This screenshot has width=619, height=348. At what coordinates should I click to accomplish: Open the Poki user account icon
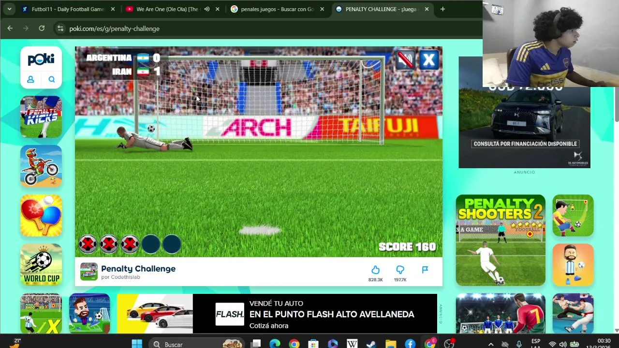click(30, 80)
